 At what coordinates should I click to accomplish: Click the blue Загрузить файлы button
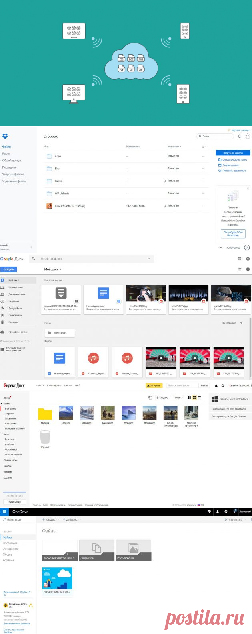coord(233,153)
